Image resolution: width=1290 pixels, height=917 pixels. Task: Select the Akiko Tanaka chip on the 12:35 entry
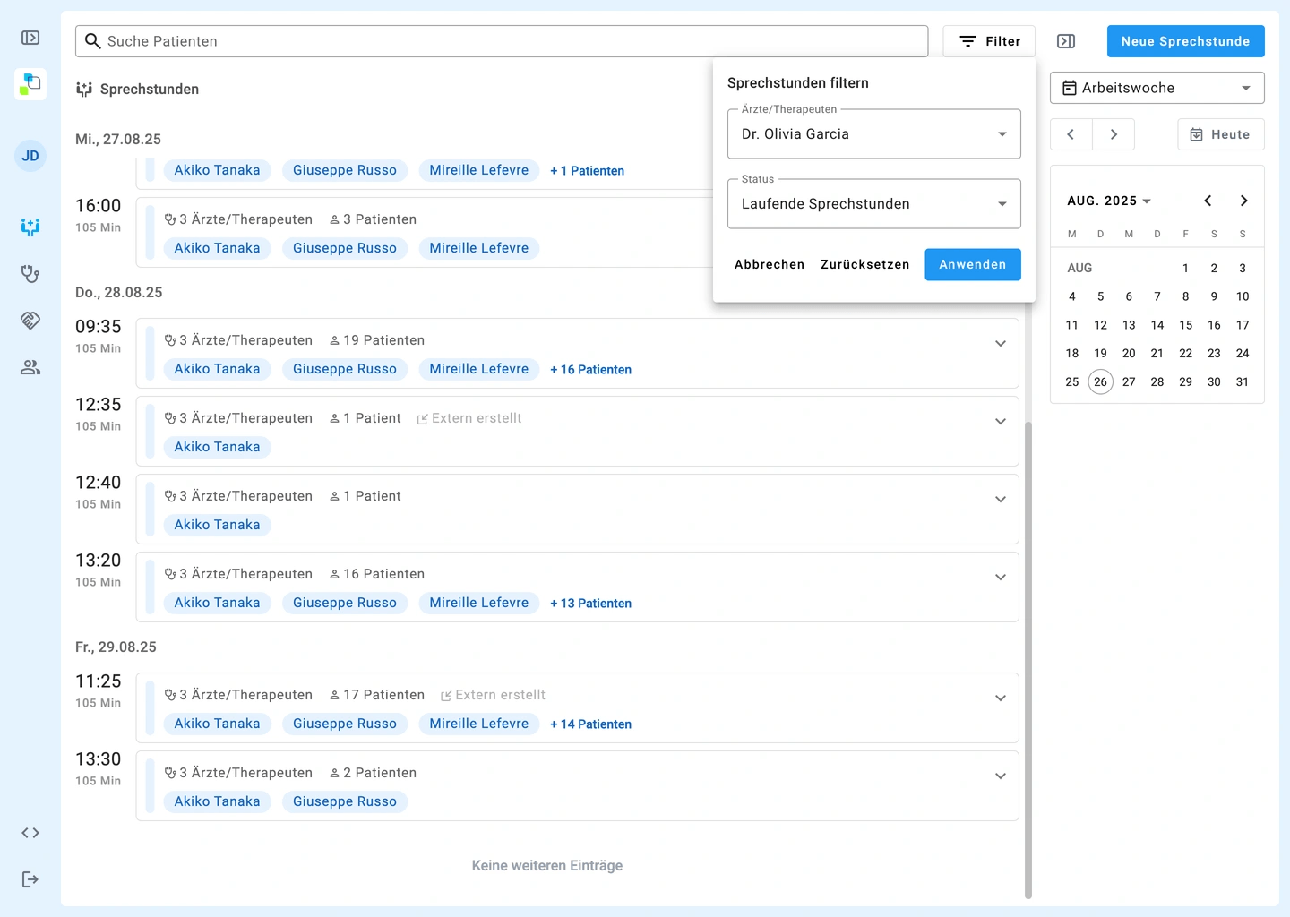click(x=217, y=446)
